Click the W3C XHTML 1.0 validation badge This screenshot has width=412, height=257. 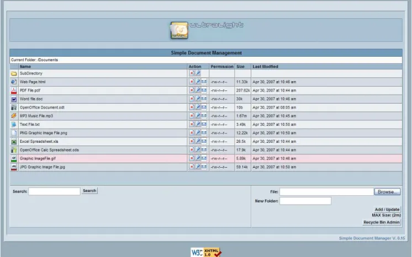click(x=206, y=252)
